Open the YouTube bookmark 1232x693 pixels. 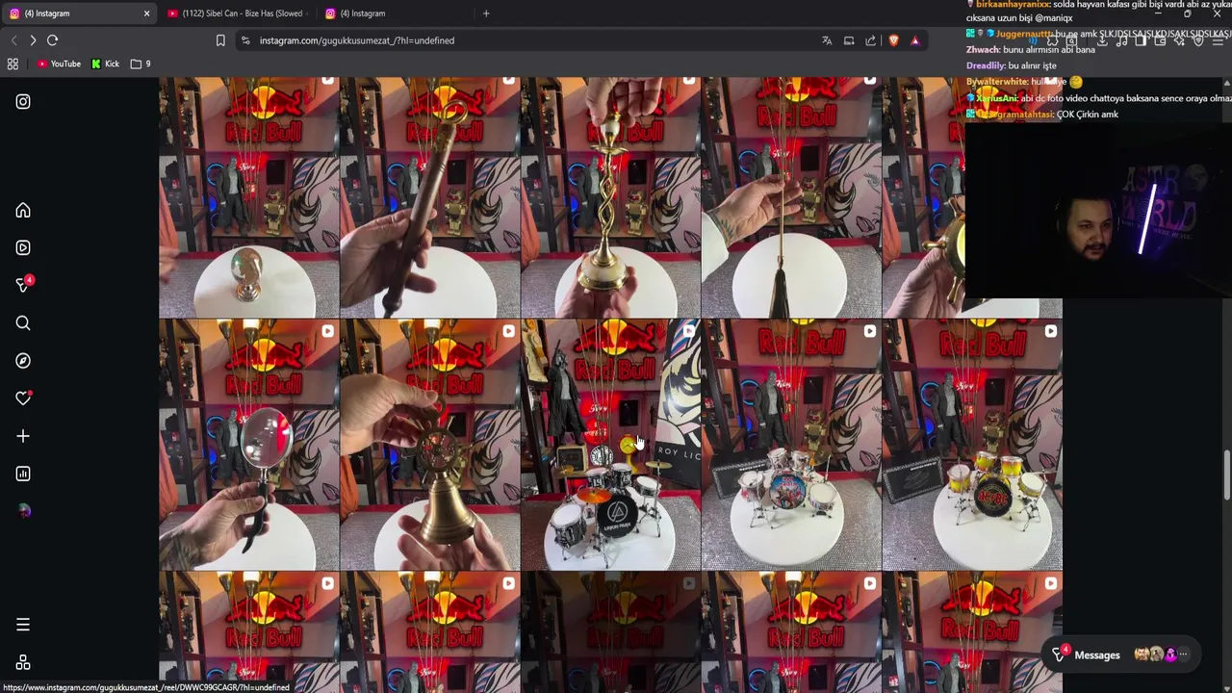(x=59, y=64)
